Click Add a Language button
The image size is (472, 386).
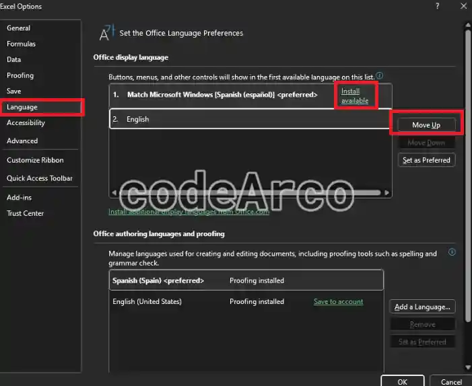422,307
